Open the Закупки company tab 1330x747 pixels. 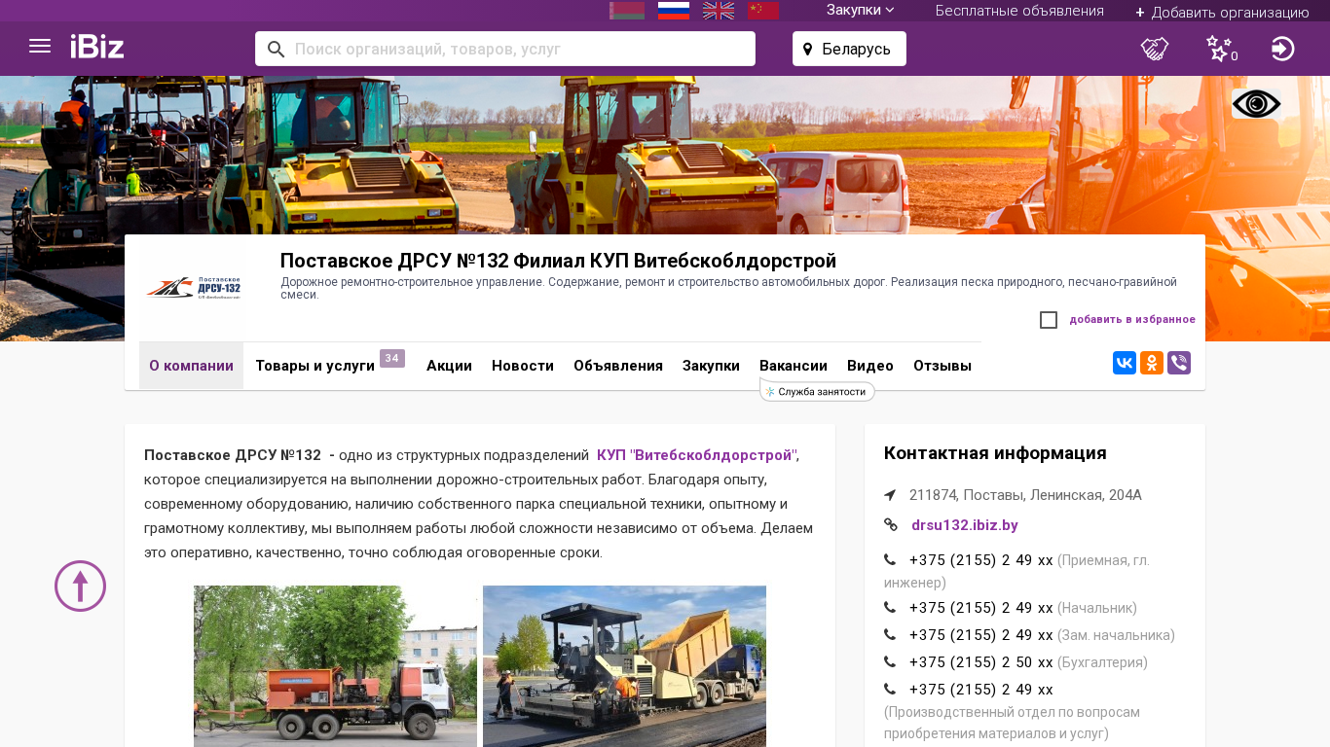(711, 366)
